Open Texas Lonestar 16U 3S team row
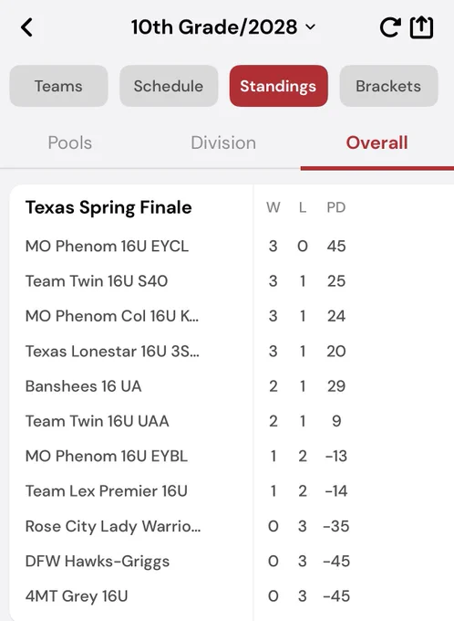The width and height of the screenshot is (454, 621). point(232,351)
